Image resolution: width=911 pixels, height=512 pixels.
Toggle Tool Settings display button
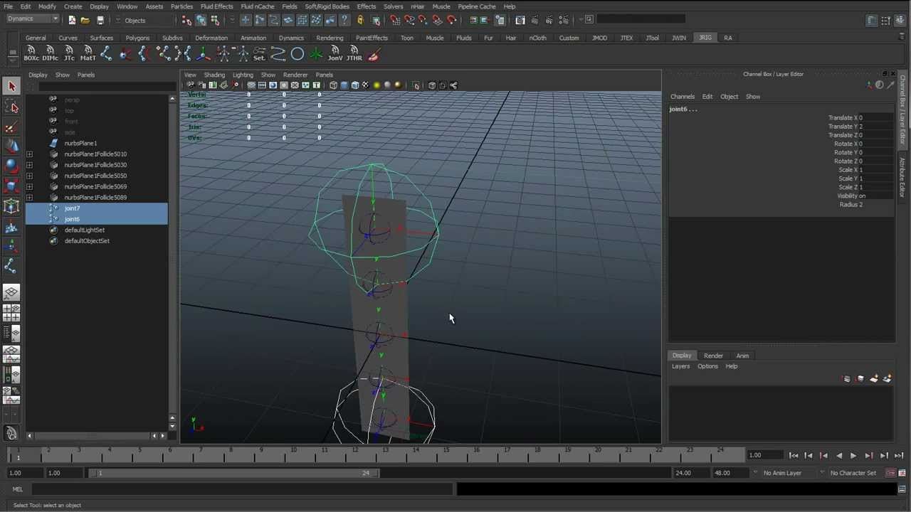click(886, 20)
